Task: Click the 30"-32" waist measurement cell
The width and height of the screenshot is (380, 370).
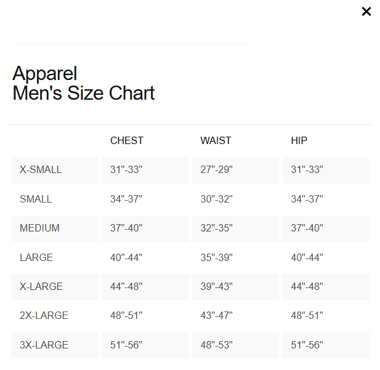Action: [x=216, y=199]
